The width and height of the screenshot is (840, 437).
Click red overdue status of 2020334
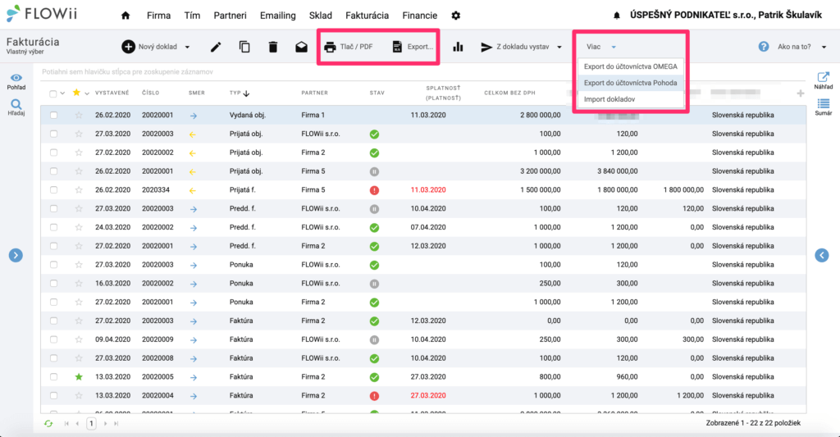[x=374, y=190]
